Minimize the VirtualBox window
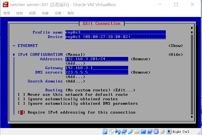 [x=160, y=4]
